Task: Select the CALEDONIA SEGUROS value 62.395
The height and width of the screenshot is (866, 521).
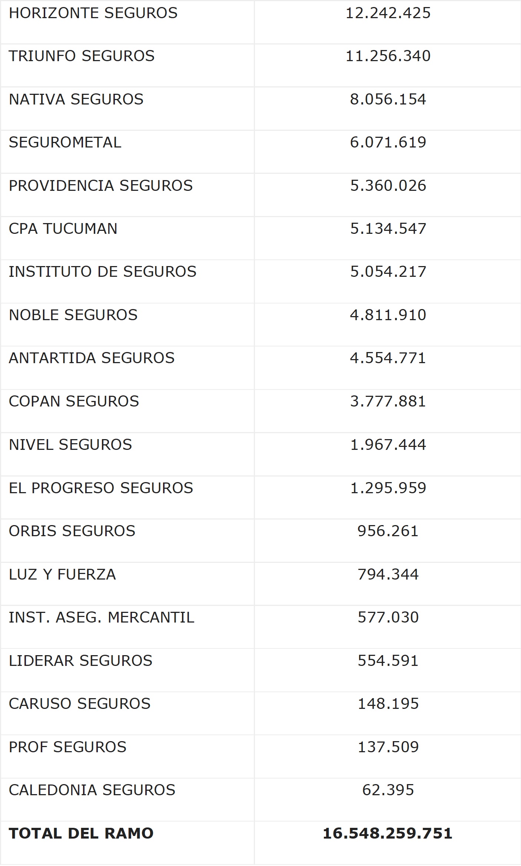Action: pyautogui.click(x=388, y=790)
